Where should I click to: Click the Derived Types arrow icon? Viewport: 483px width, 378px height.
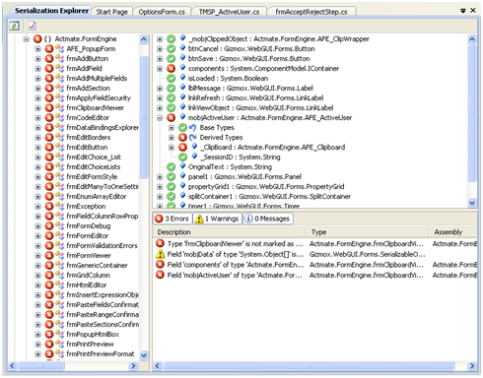click(x=192, y=138)
